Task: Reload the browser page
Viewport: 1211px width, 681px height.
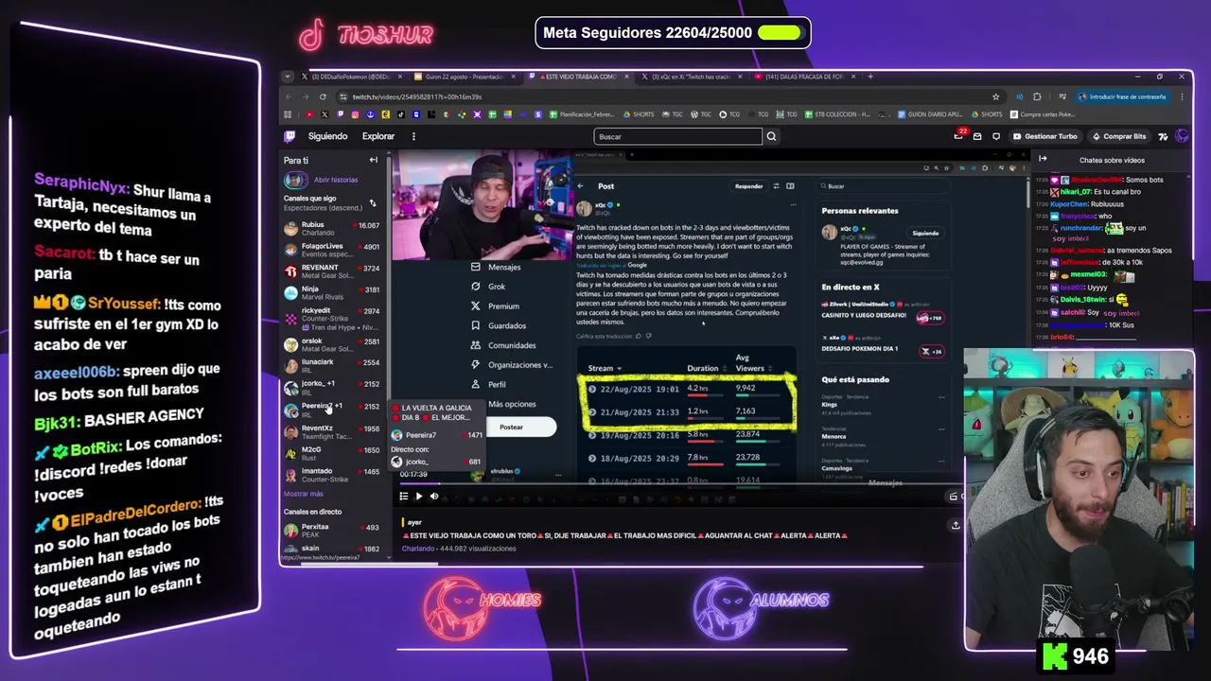Action: point(323,96)
